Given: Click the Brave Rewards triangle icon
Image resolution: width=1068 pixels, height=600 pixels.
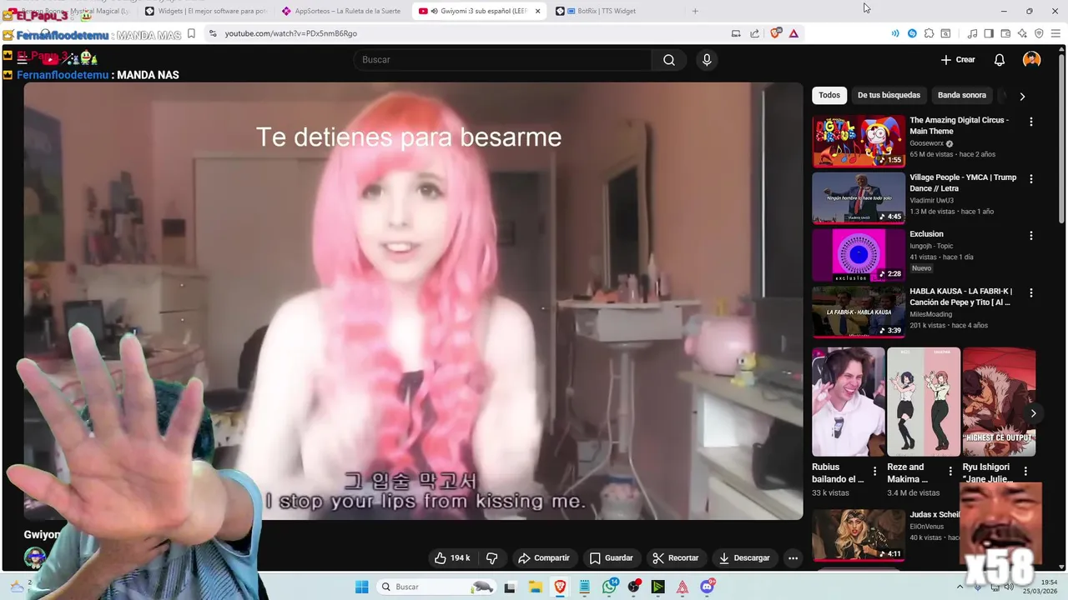Looking at the screenshot, I should click(x=793, y=33).
